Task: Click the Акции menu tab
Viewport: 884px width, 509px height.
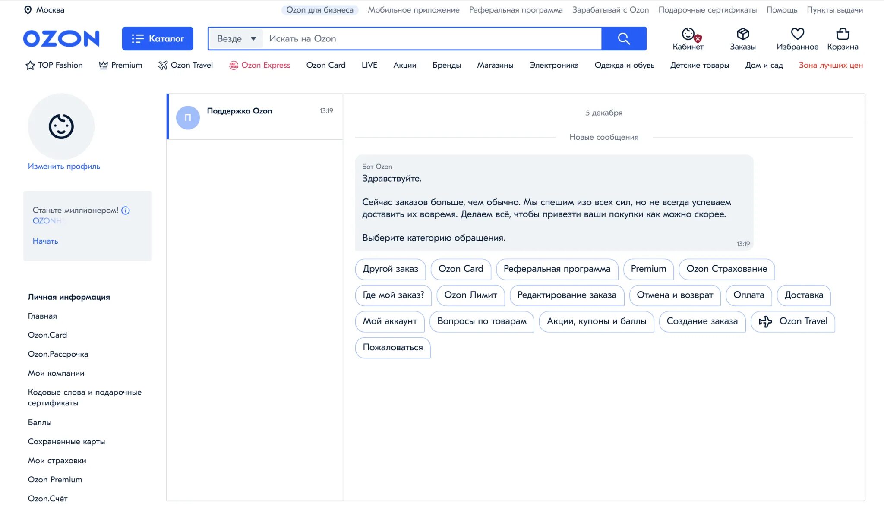Action: [x=403, y=66]
